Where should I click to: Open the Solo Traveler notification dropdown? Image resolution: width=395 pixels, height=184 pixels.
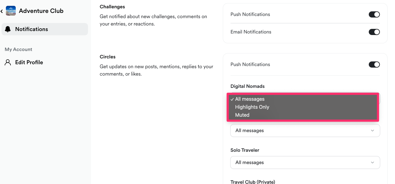click(x=305, y=162)
